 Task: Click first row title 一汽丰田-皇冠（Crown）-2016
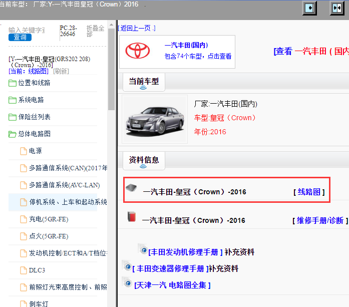coord(195,192)
